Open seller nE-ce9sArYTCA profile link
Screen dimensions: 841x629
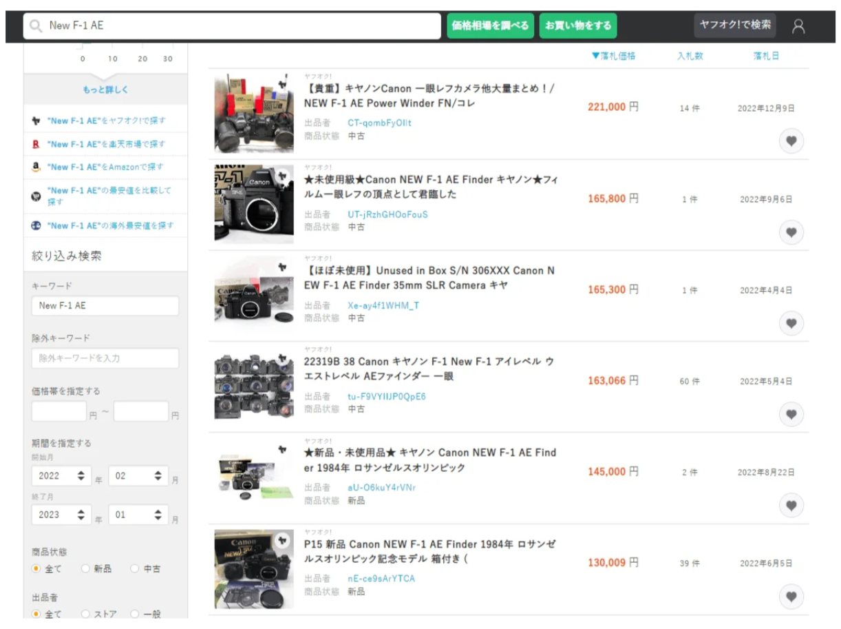pos(381,578)
